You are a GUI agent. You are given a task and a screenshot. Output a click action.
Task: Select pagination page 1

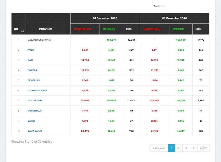tap(171, 148)
